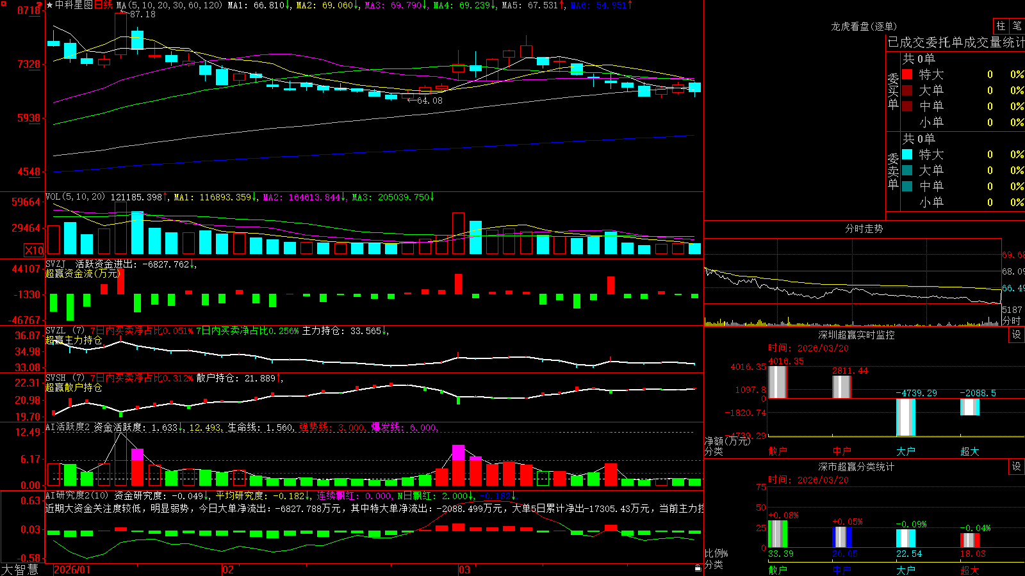Click the 深圳超赢实时监控 panel title
The width and height of the screenshot is (1025, 576).
pos(856,335)
